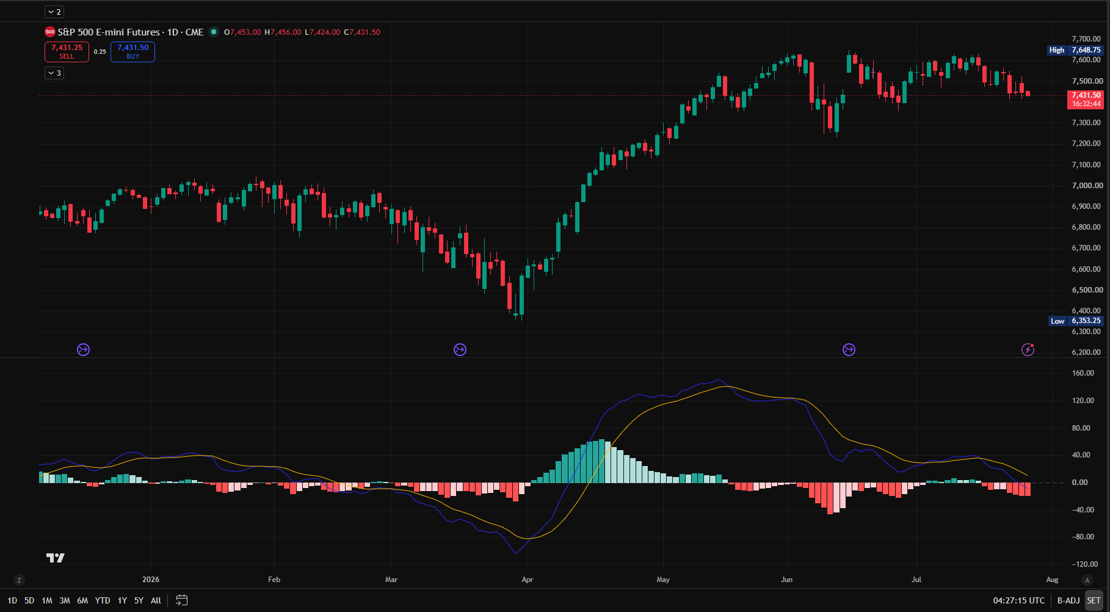The image size is (1110, 612).
Task: Open the 04:27:15 UTC timezone menu
Action: pyautogui.click(x=1018, y=600)
